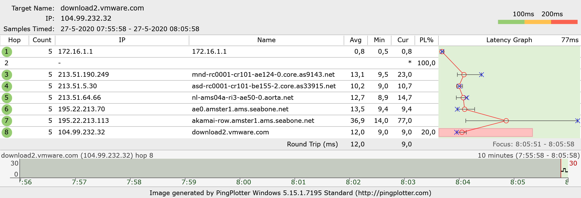Click the green hop 6 circle icon
Viewport: 581px width, 198px height.
pos(7,109)
